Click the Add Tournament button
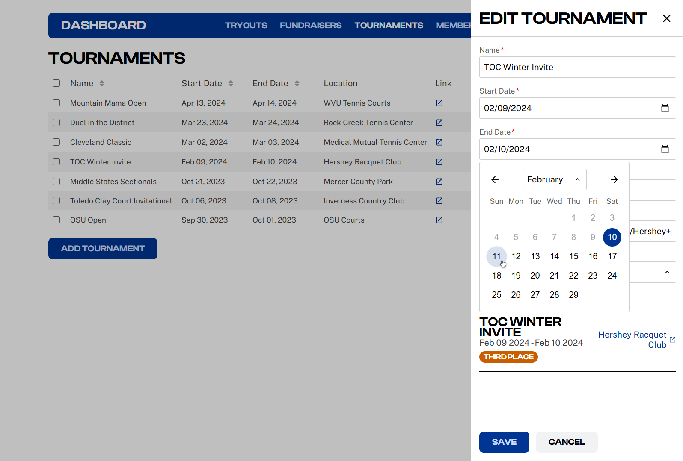 103,249
